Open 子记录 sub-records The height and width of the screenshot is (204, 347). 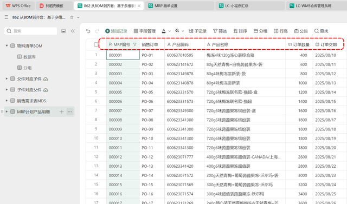click(197, 31)
